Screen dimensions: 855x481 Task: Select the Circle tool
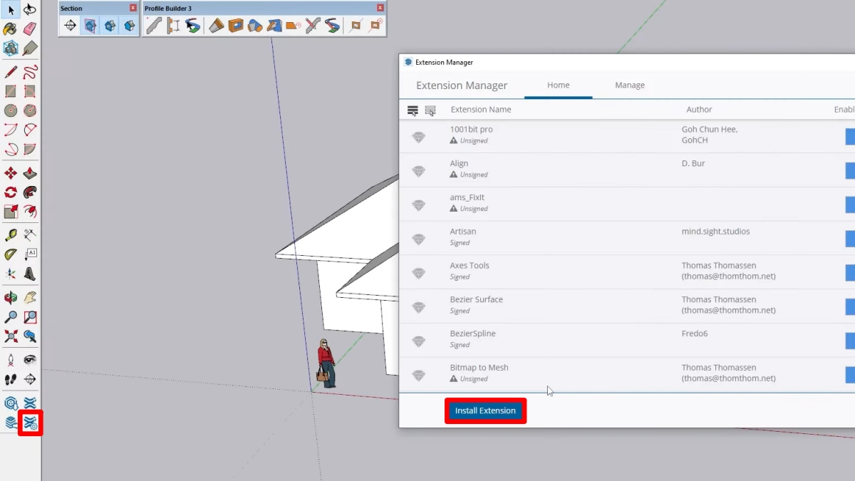pyautogui.click(x=11, y=110)
